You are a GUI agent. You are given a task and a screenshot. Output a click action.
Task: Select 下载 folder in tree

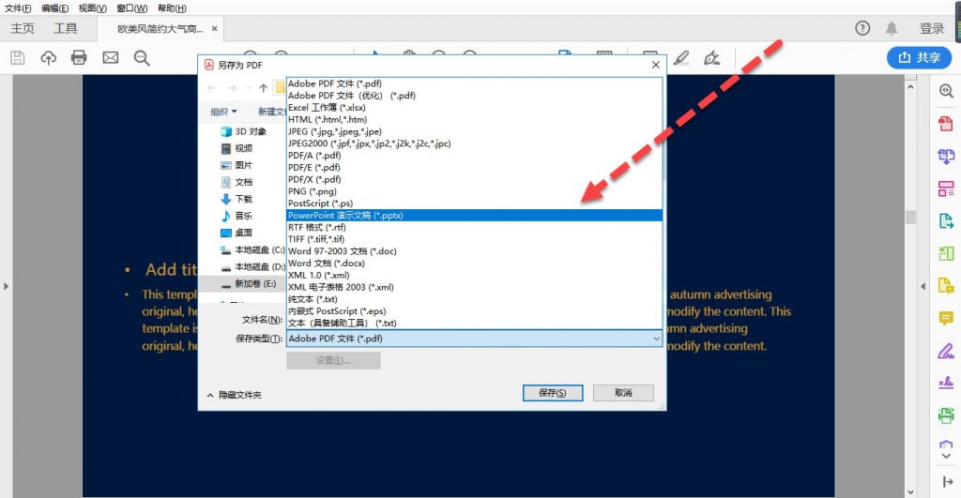(x=236, y=199)
